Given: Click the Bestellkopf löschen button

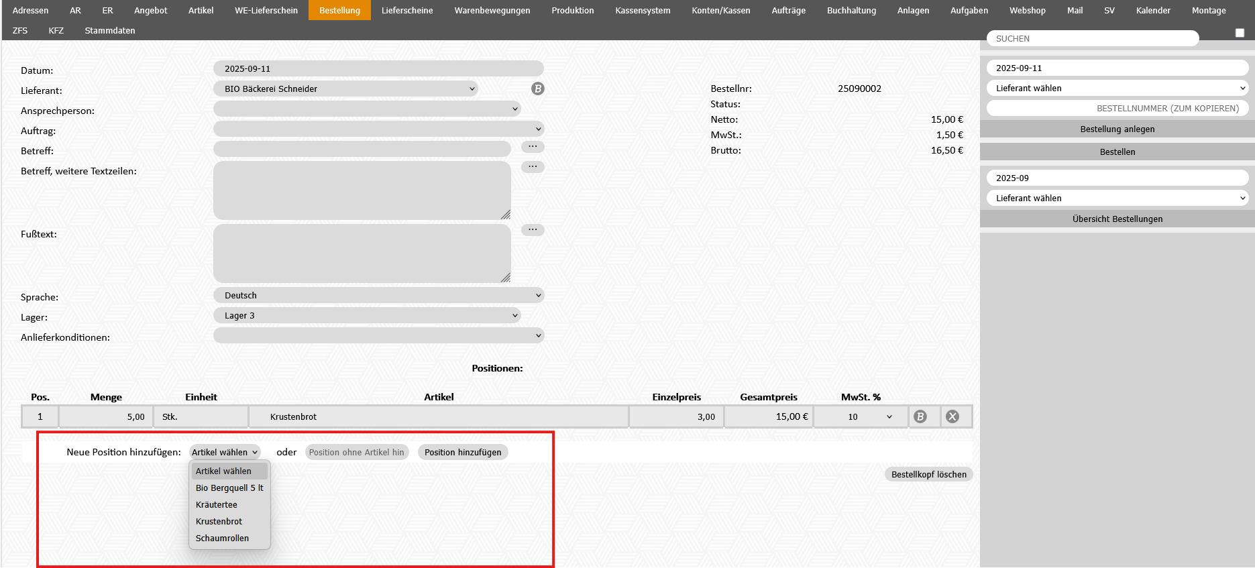Looking at the screenshot, I should pyautogui.click(x=928, y=474).
